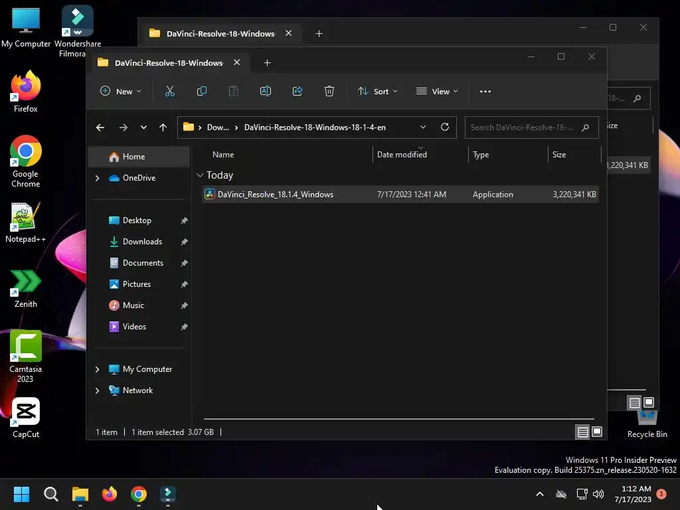Open Wondershare Filmora from the taskbar
This screenshot has width=680, height=510.
tap(168, 494)
